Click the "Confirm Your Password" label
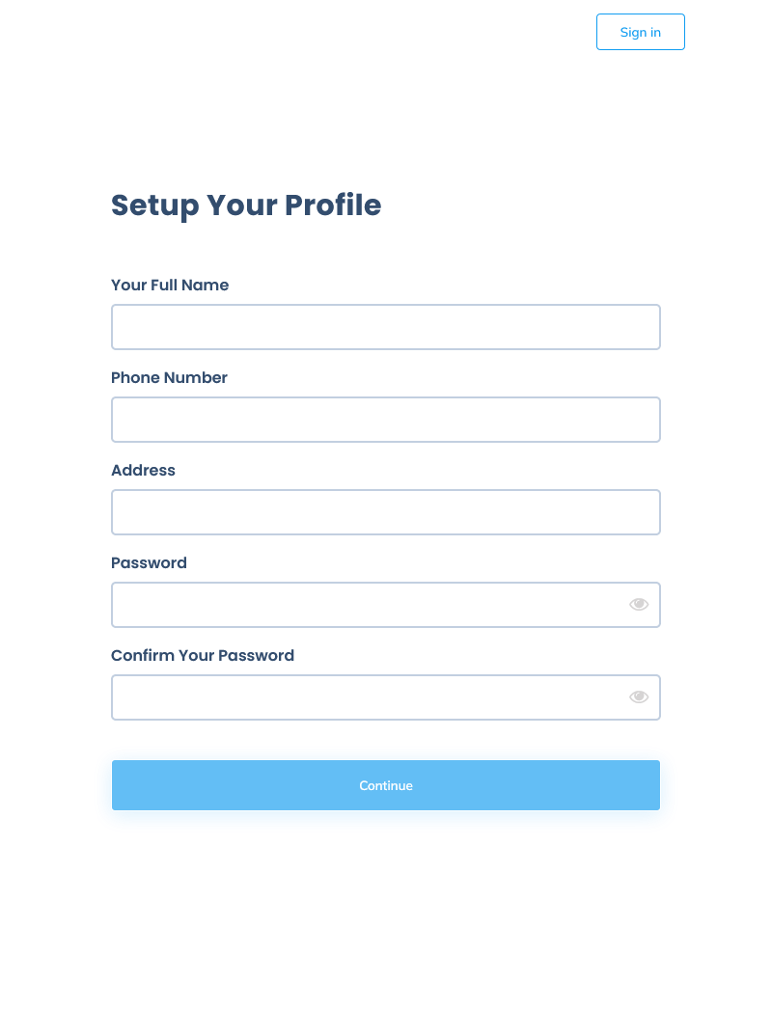Screen dimensions: 772x1010 coord(203,655)
